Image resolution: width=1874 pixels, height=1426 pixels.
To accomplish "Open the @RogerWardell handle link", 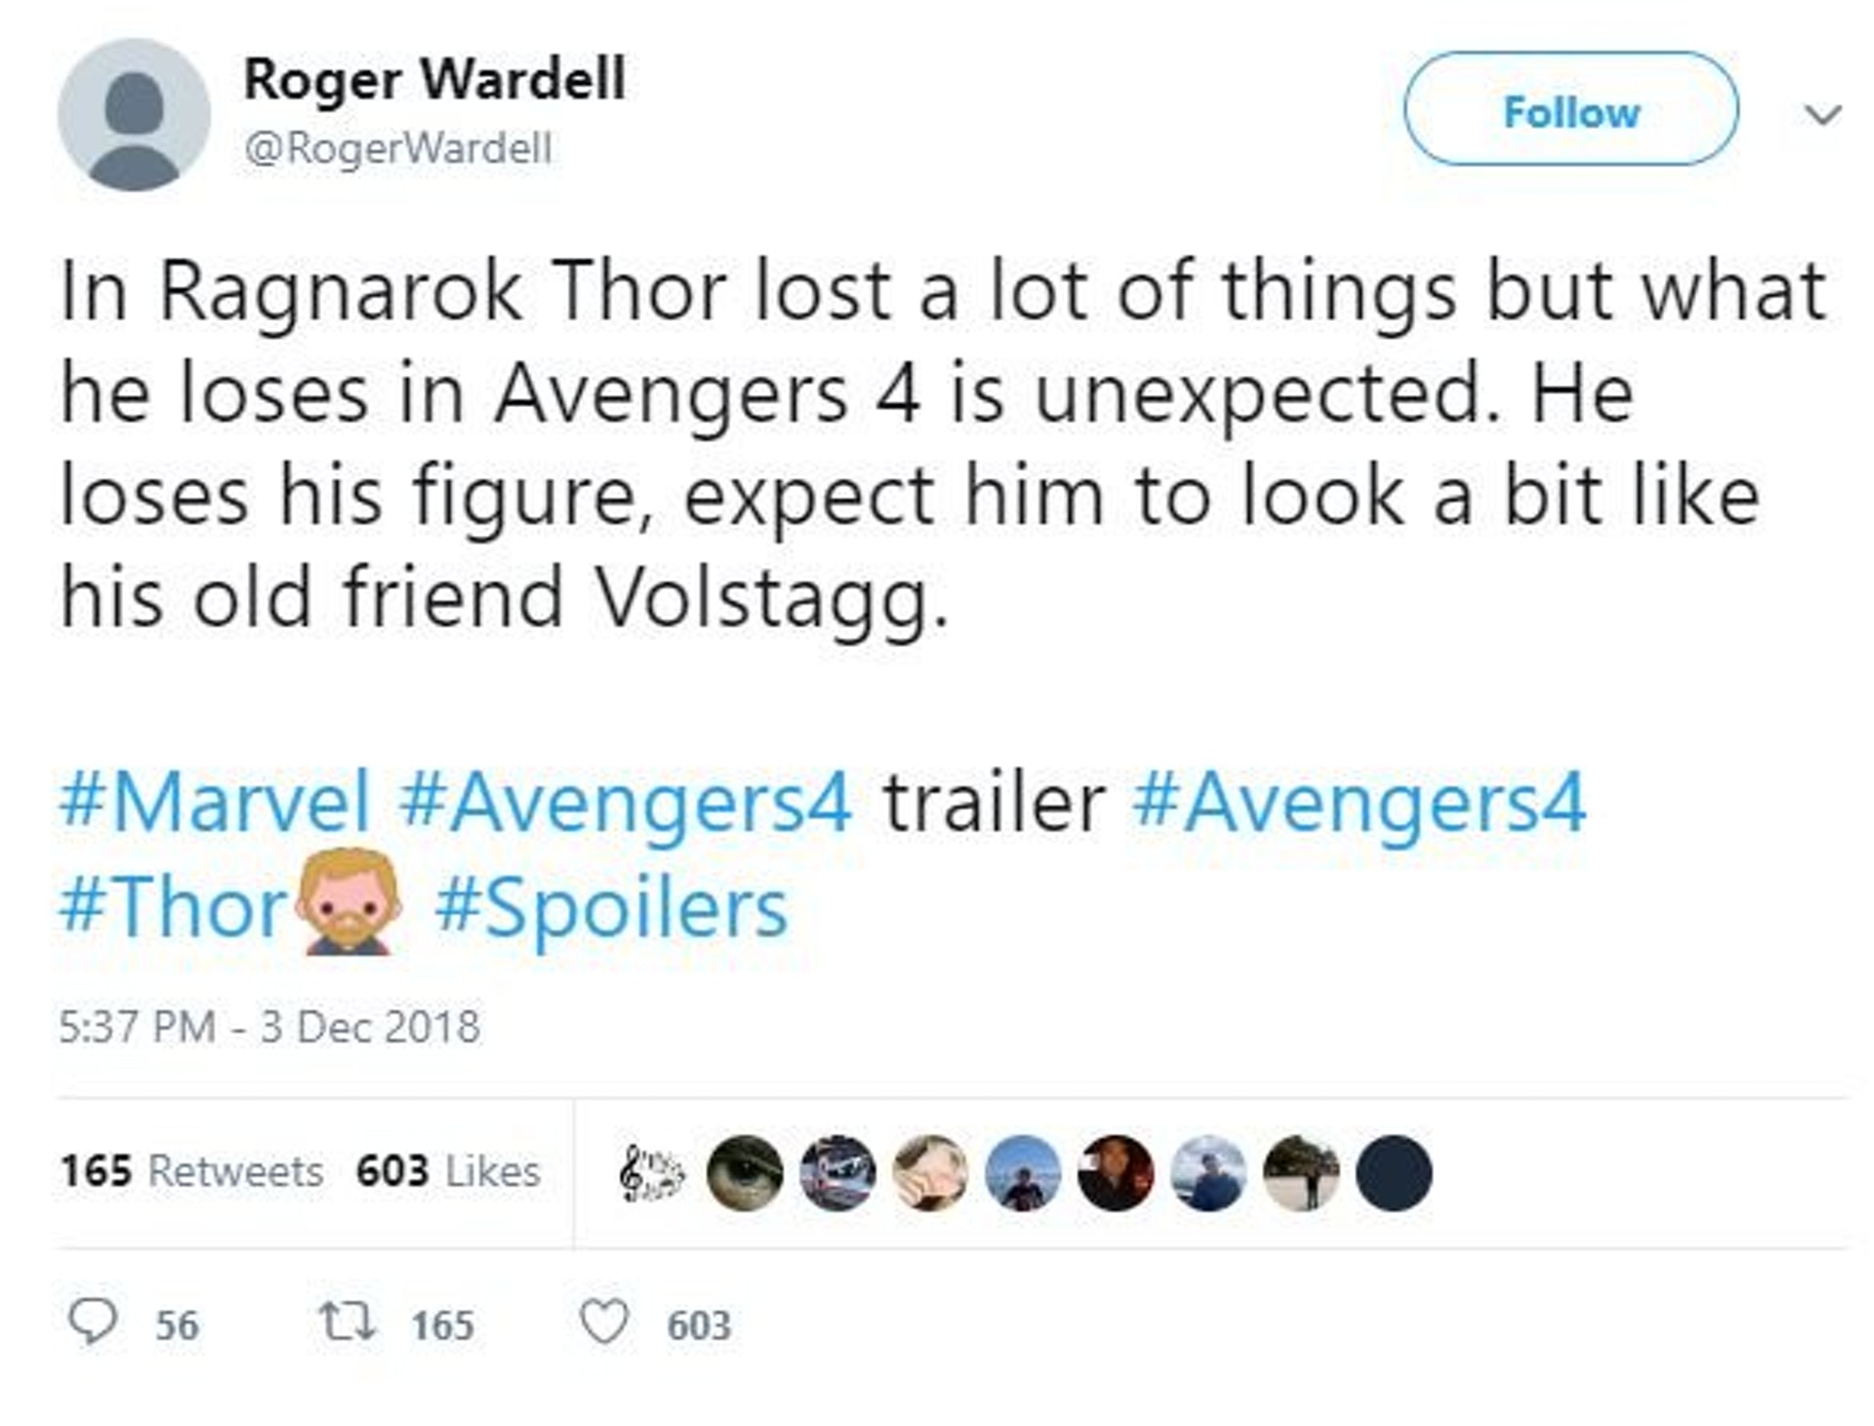I will click(x=397, y=149).
